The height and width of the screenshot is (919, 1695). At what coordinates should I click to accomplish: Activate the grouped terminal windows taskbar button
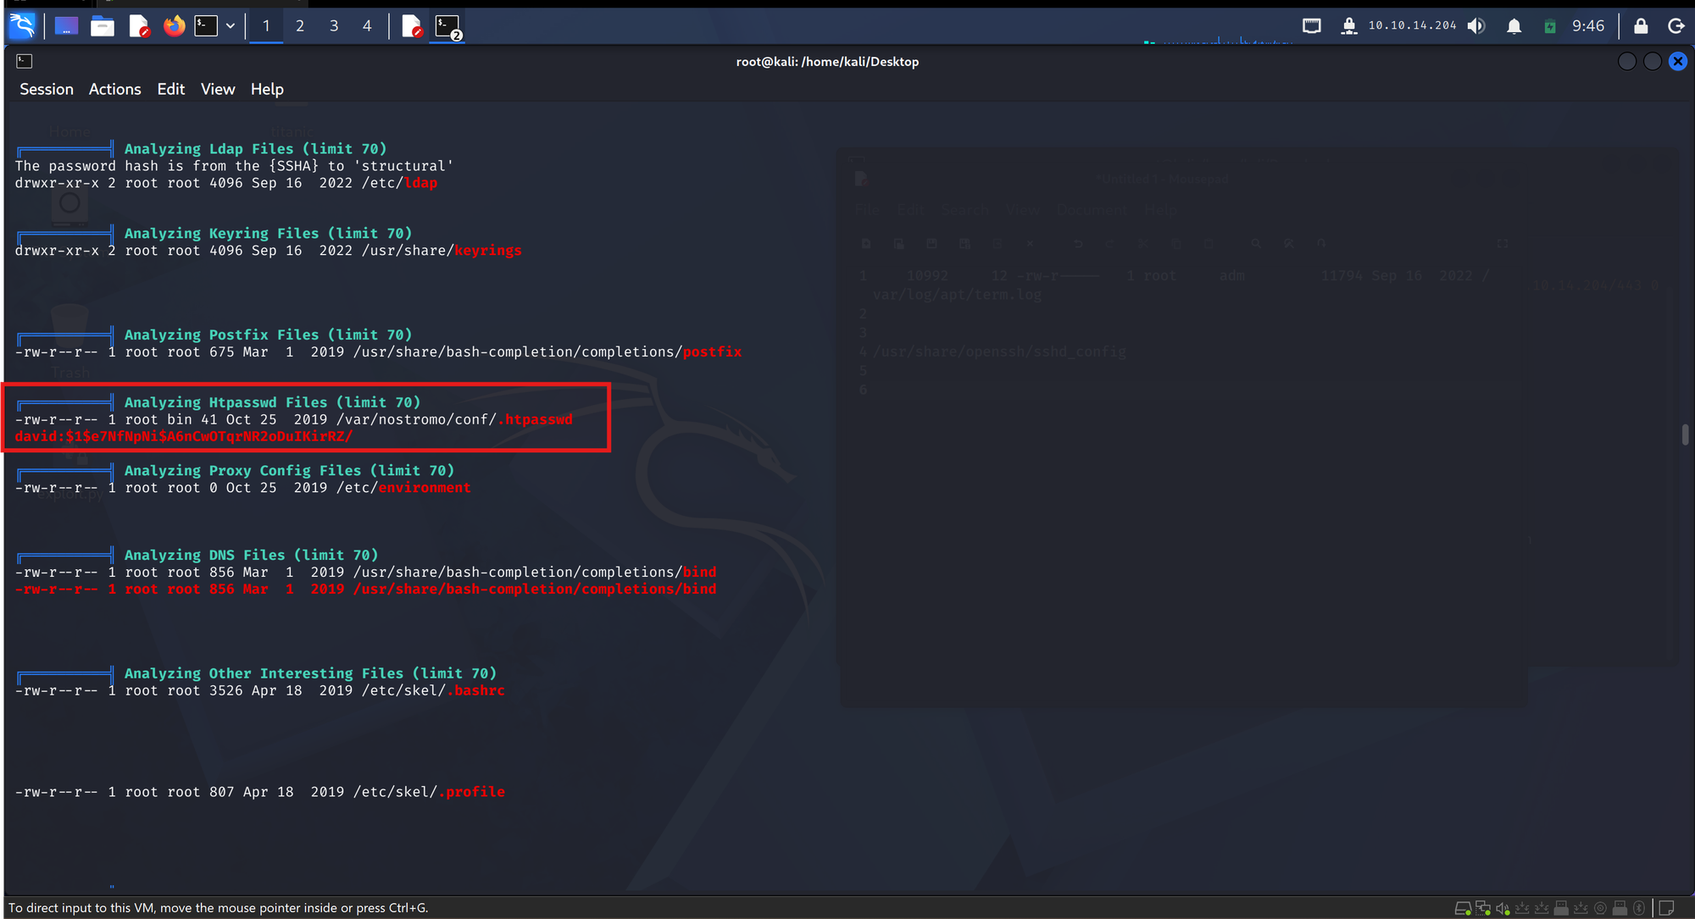(447, 26)
